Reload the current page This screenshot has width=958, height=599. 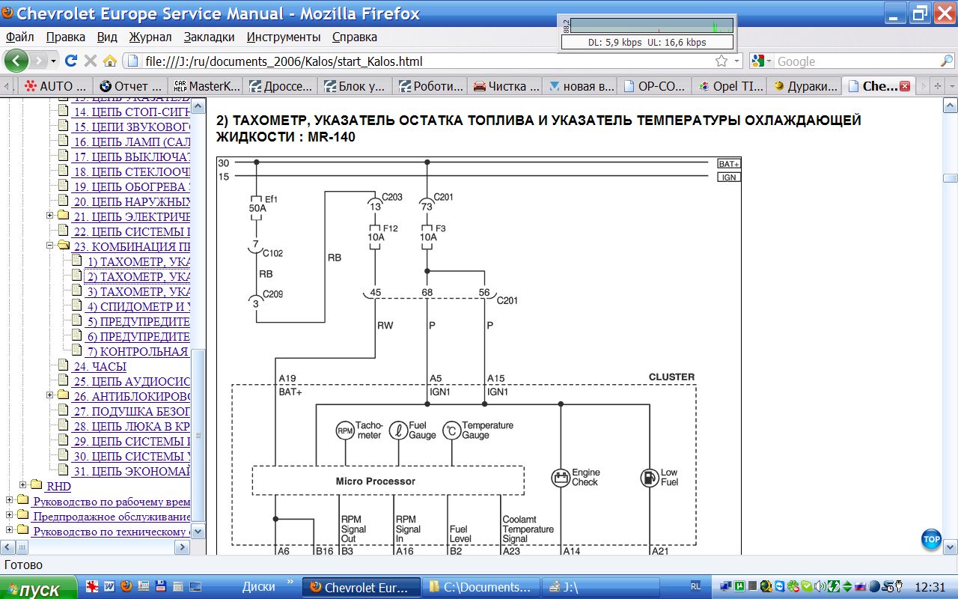(72, 61)
